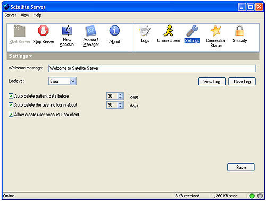Click the Clear Log button
266x201 pixels.
coord(242,82)
